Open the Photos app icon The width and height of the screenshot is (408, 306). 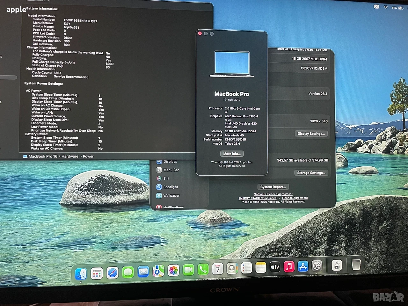tap(173, 271)
